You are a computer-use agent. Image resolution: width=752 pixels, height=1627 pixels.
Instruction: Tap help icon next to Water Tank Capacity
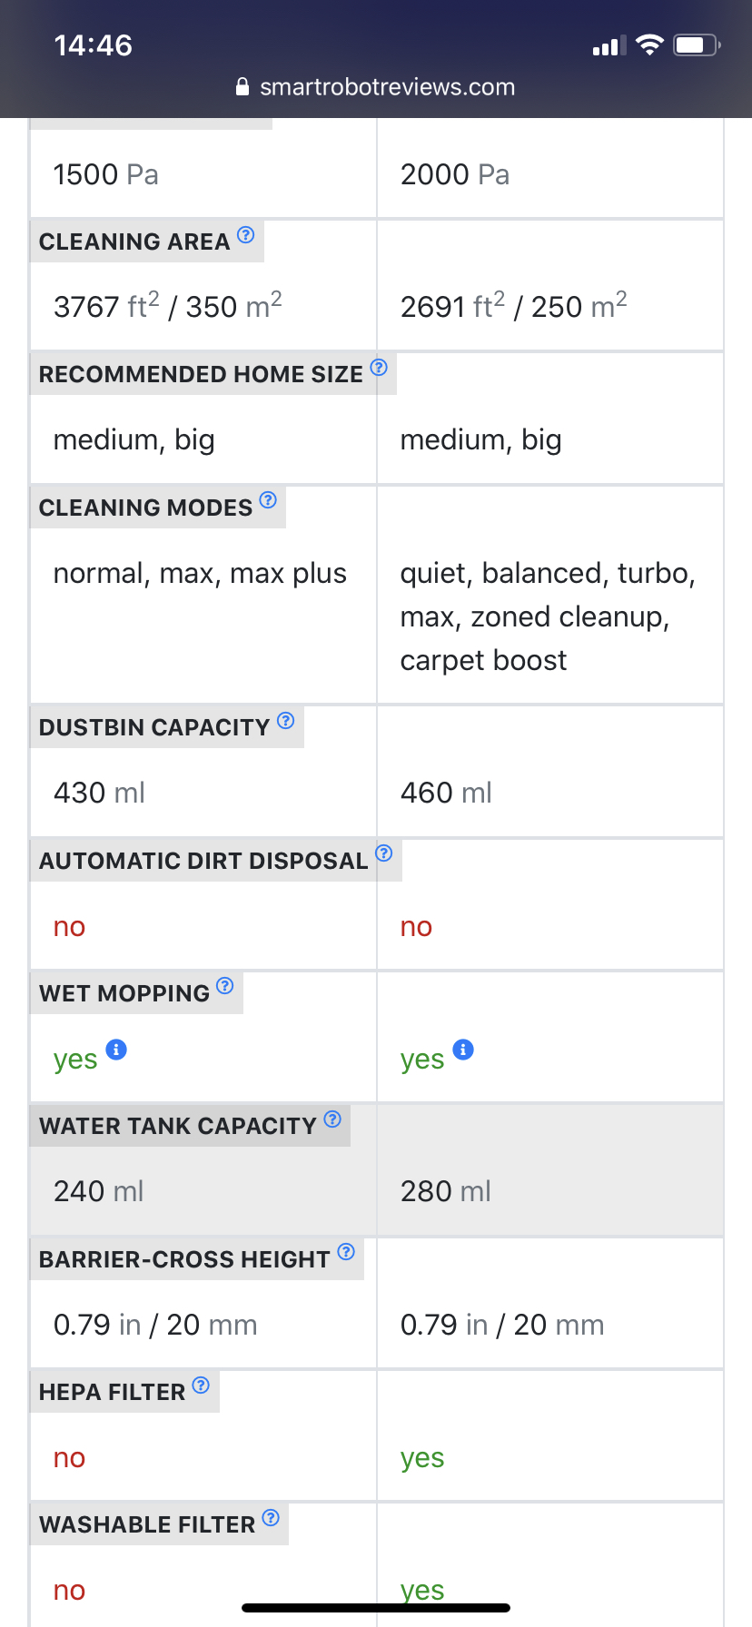point(332,1119)
